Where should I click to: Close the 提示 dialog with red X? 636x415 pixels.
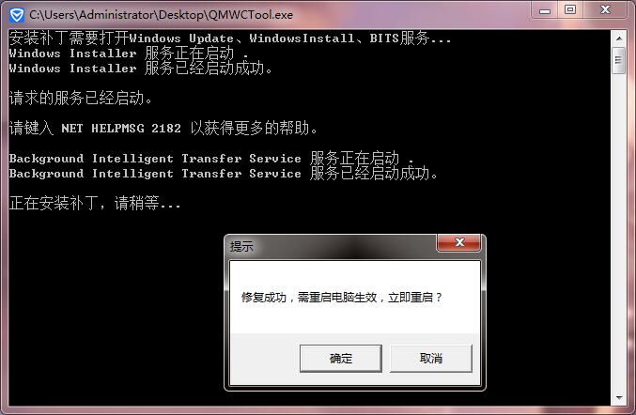tap(458, 243)
